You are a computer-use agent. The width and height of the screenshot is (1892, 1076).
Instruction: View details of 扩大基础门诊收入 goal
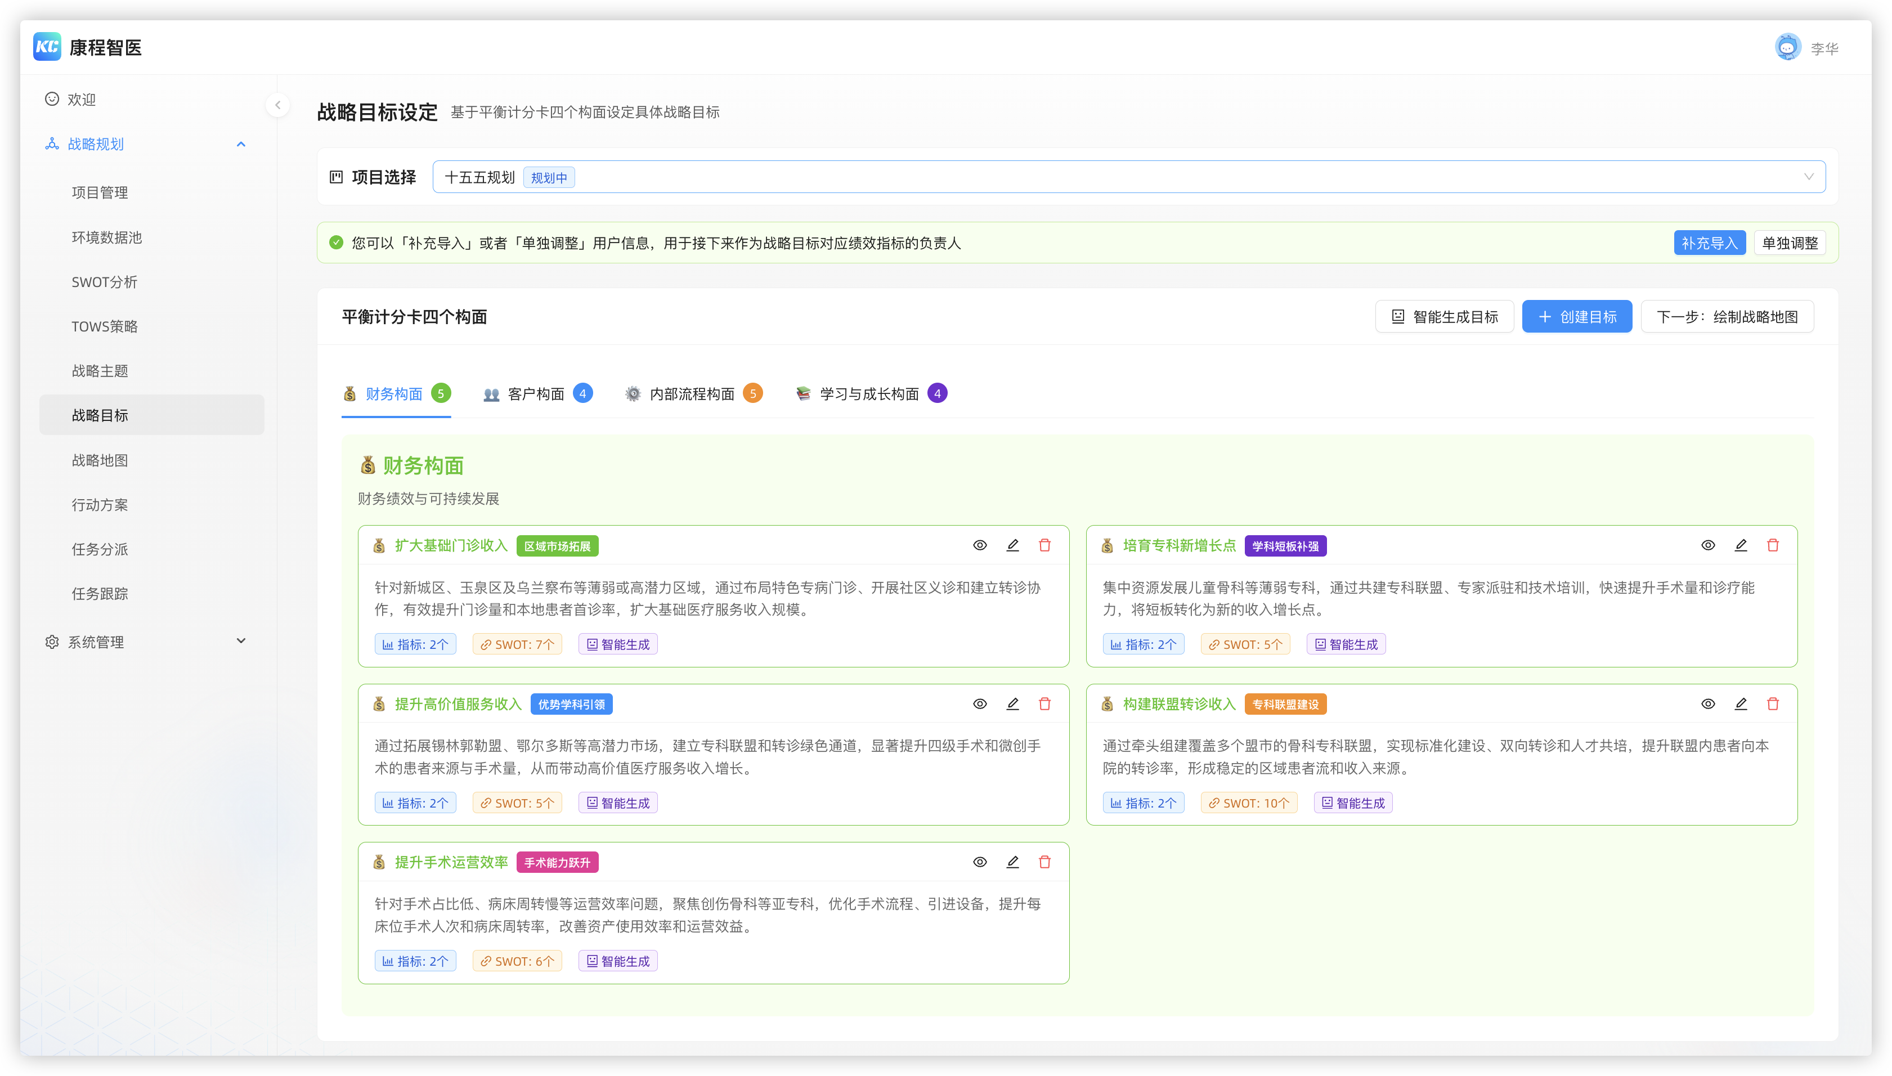(x=980, y=545)
